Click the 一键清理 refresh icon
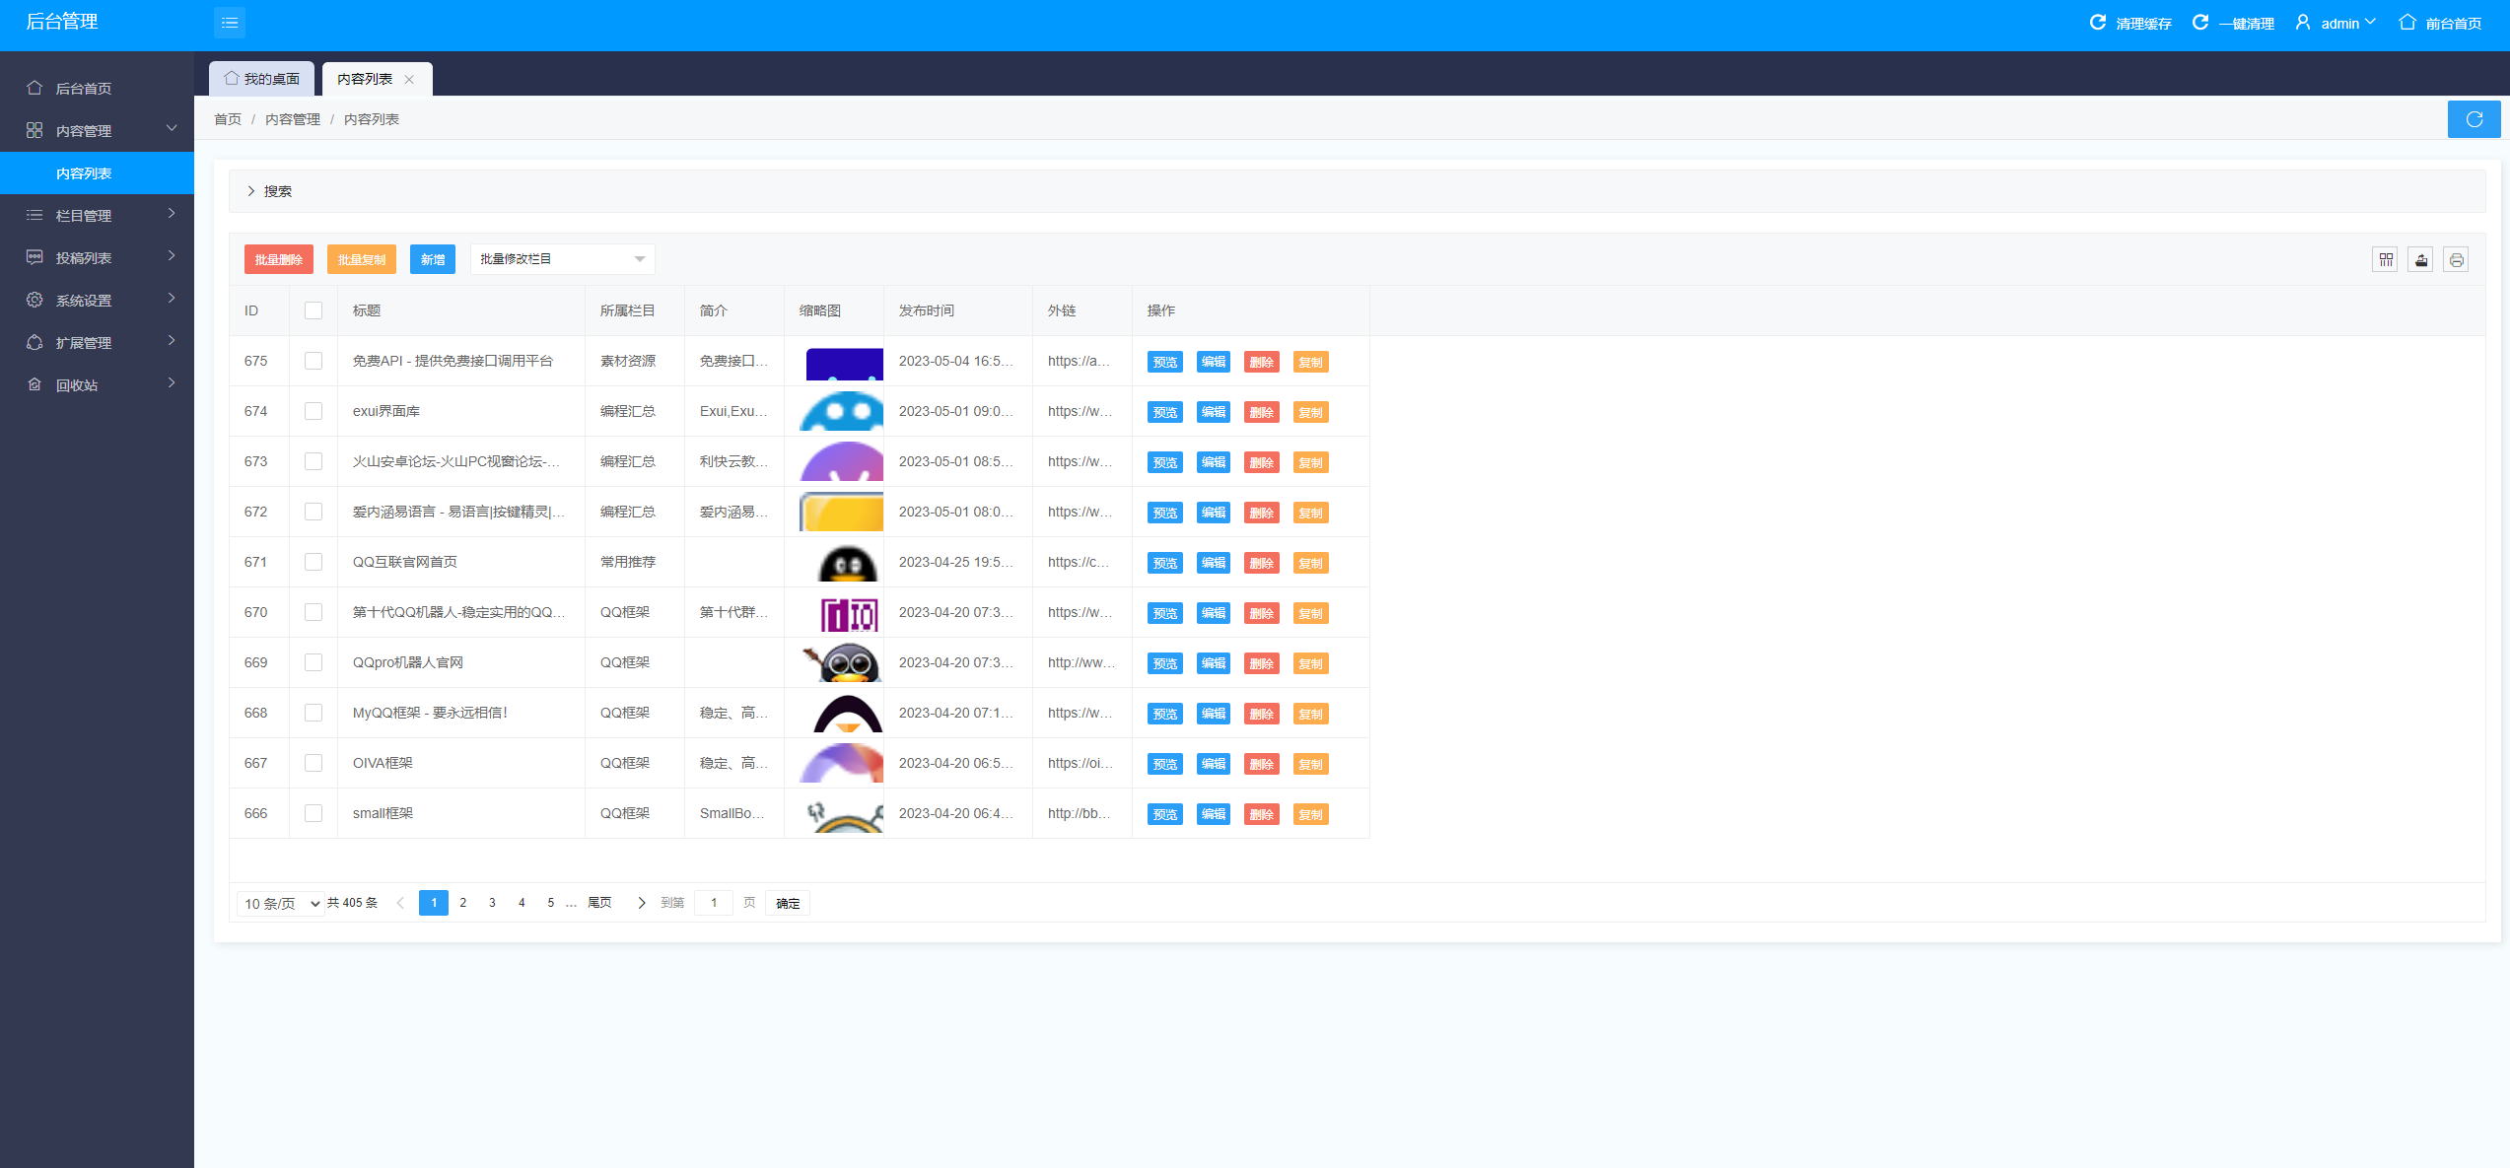The image size is (2510, 1168). point(2200,23)
